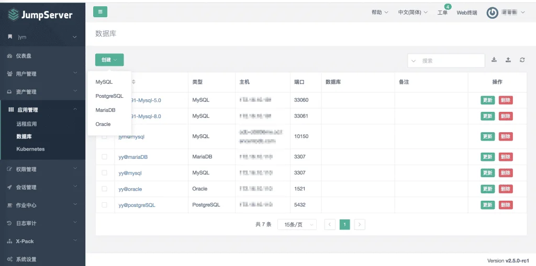Select the yy@postgreSQL row checkbox
The width and height of the screenshot is (536, 266).
point(104,205)
